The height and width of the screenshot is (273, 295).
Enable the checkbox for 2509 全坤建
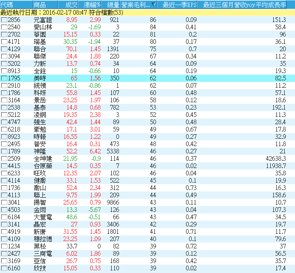point(4,158)
